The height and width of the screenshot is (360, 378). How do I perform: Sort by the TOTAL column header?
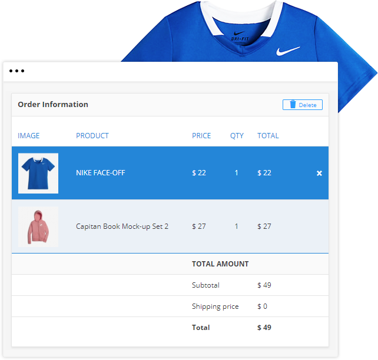(268, 135)
